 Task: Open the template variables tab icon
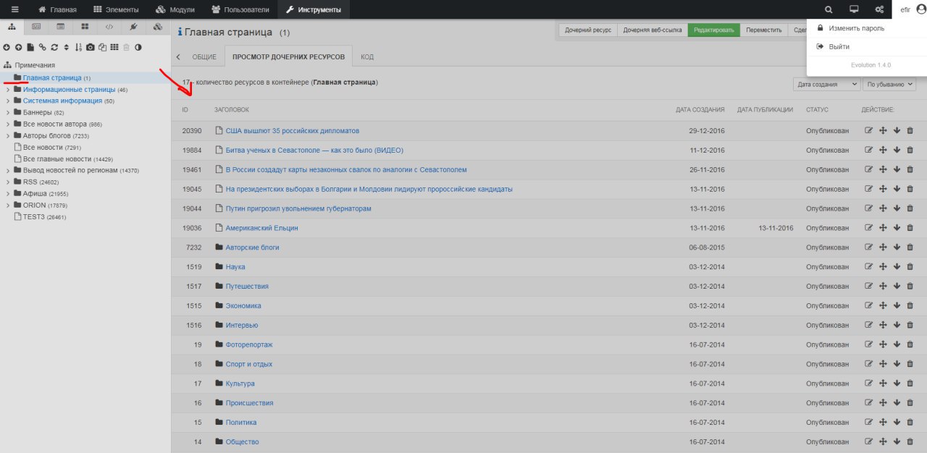coord(60,27)
